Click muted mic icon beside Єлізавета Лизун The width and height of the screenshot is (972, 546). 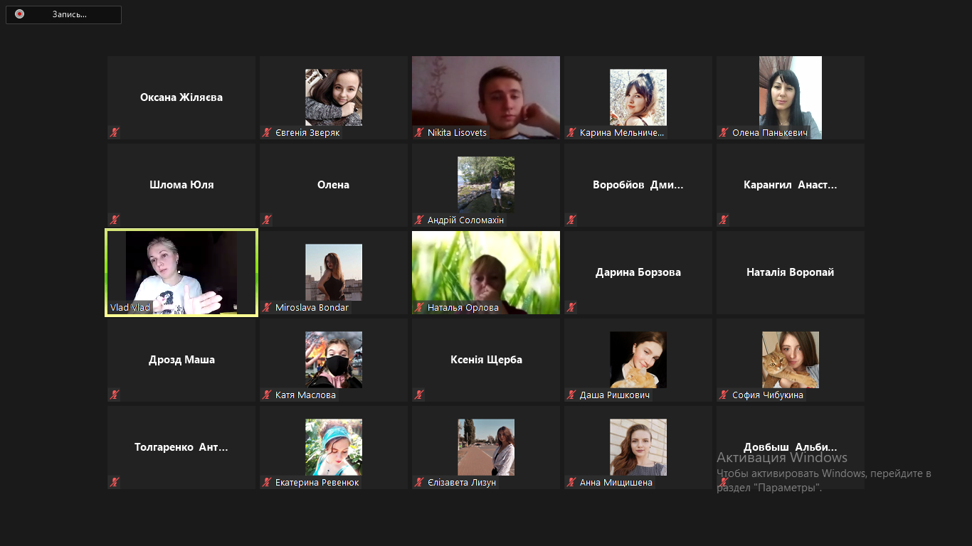coord(419,482)
